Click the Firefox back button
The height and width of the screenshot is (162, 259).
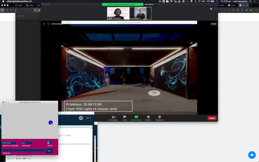pos(2,10)
